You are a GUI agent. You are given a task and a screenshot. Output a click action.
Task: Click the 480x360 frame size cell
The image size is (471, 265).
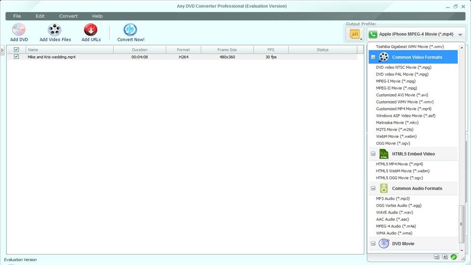pos(227,57)
